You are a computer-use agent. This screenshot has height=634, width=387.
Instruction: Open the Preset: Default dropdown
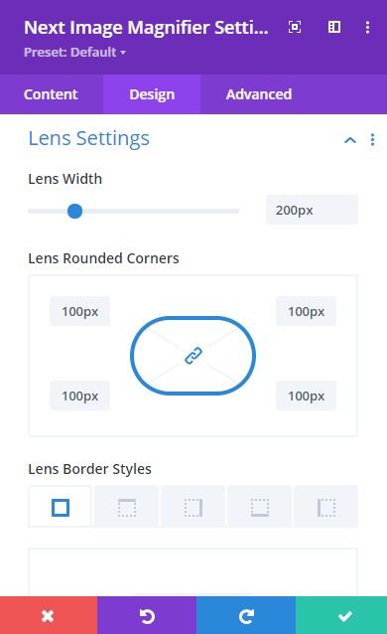pyautogui.click(x=74, y=52)
